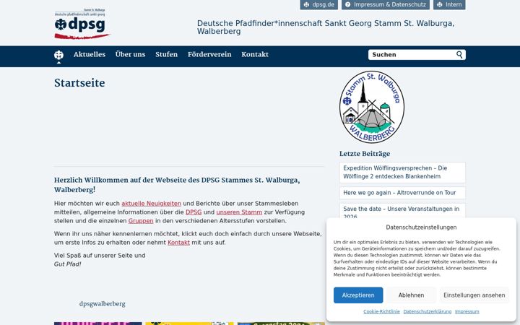Viewport: 520px width, 325px height.
Task: Click the dpsgwalberberg Instagram feed title
Action: [x=102, y=304]
